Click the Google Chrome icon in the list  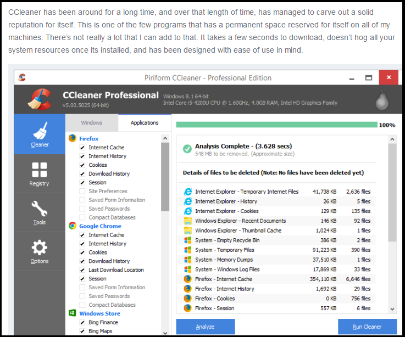73,226
